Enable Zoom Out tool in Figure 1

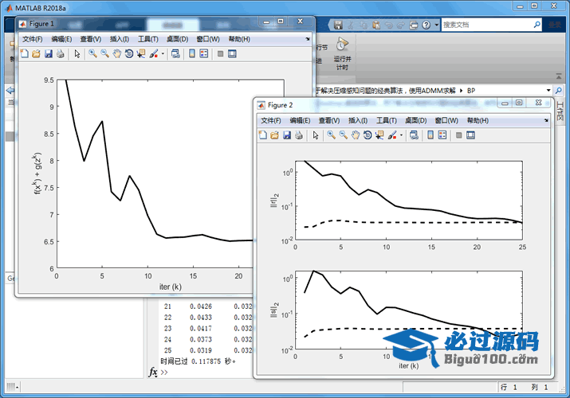coord(104,54)
